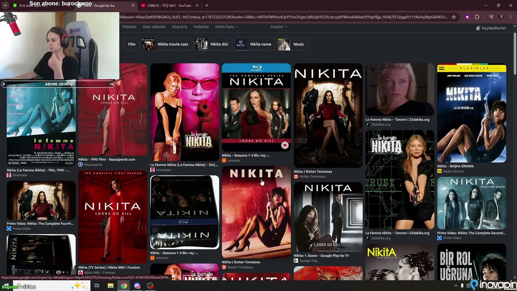Open Google Chrome from the taskbar
Image resolution: width=517 pixels, height=291 pixels.
pyautogui.click(x=124, y=286)
